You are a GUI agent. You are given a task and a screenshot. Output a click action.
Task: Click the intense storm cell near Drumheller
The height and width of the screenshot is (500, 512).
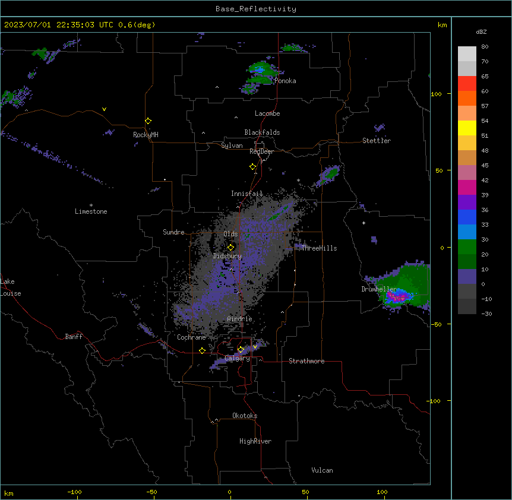pos(398,297)
